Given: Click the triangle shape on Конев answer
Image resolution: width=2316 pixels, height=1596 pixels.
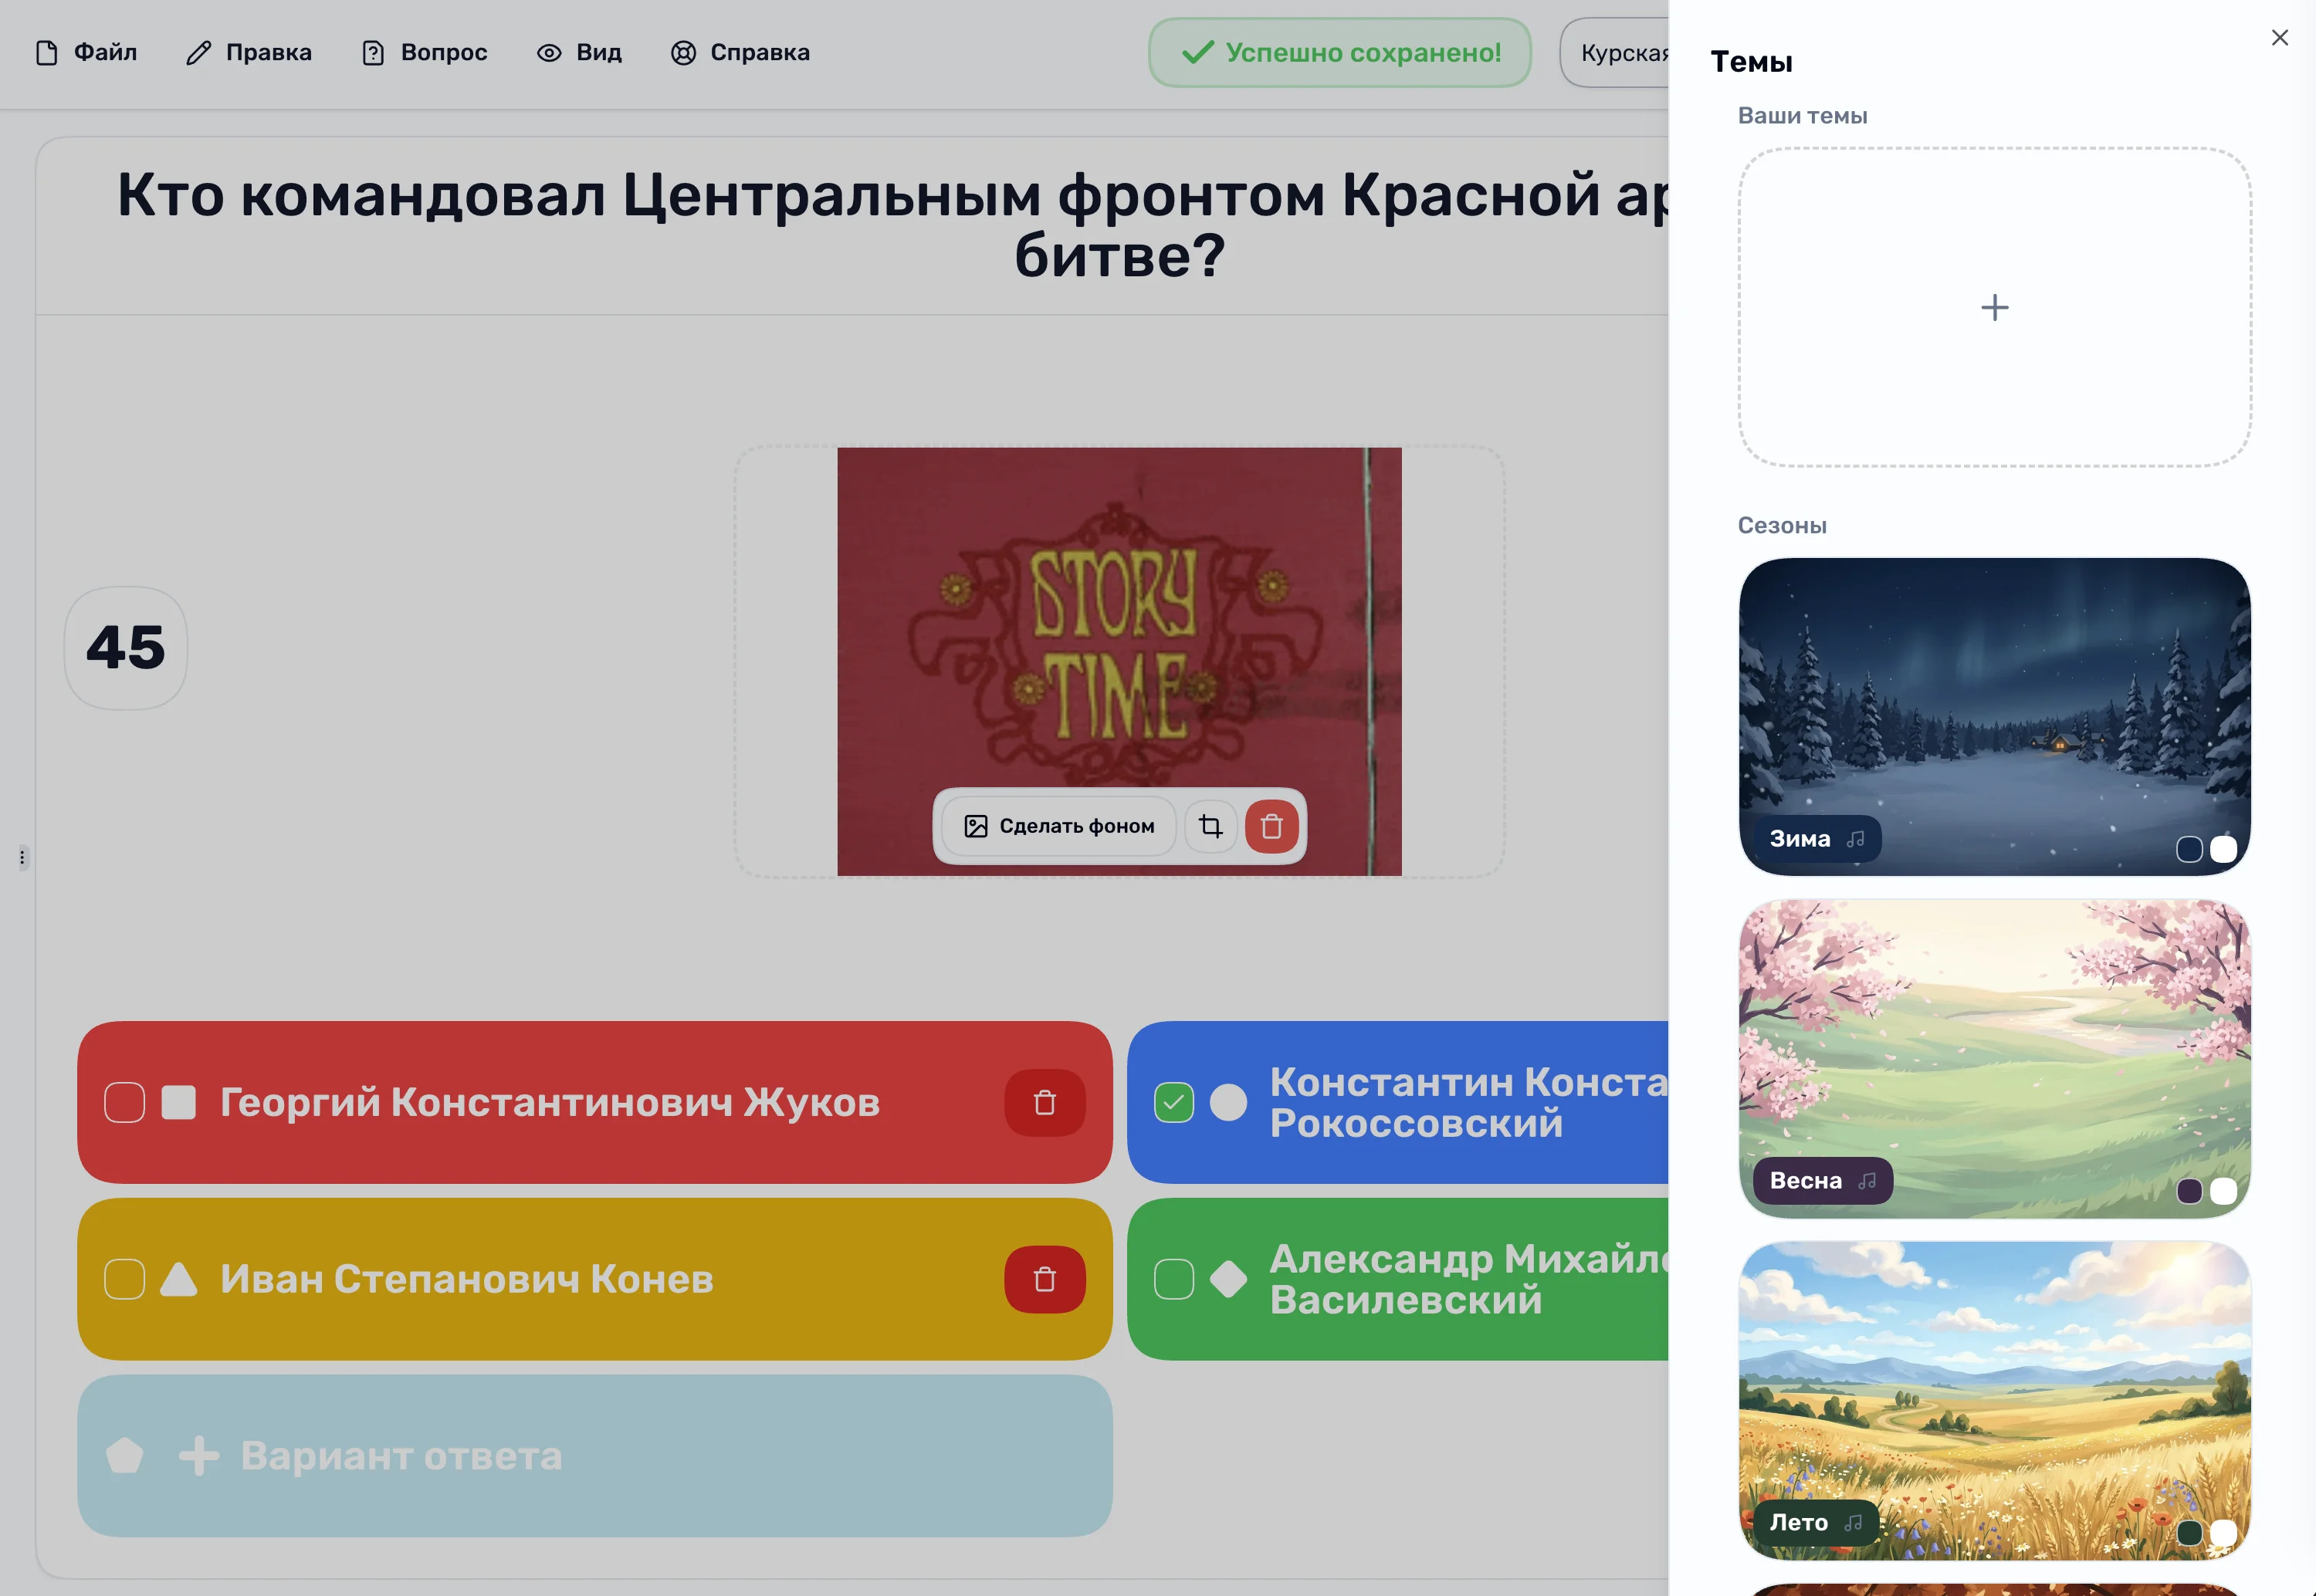Looking at the screenshot, I should click(178, 1279).
